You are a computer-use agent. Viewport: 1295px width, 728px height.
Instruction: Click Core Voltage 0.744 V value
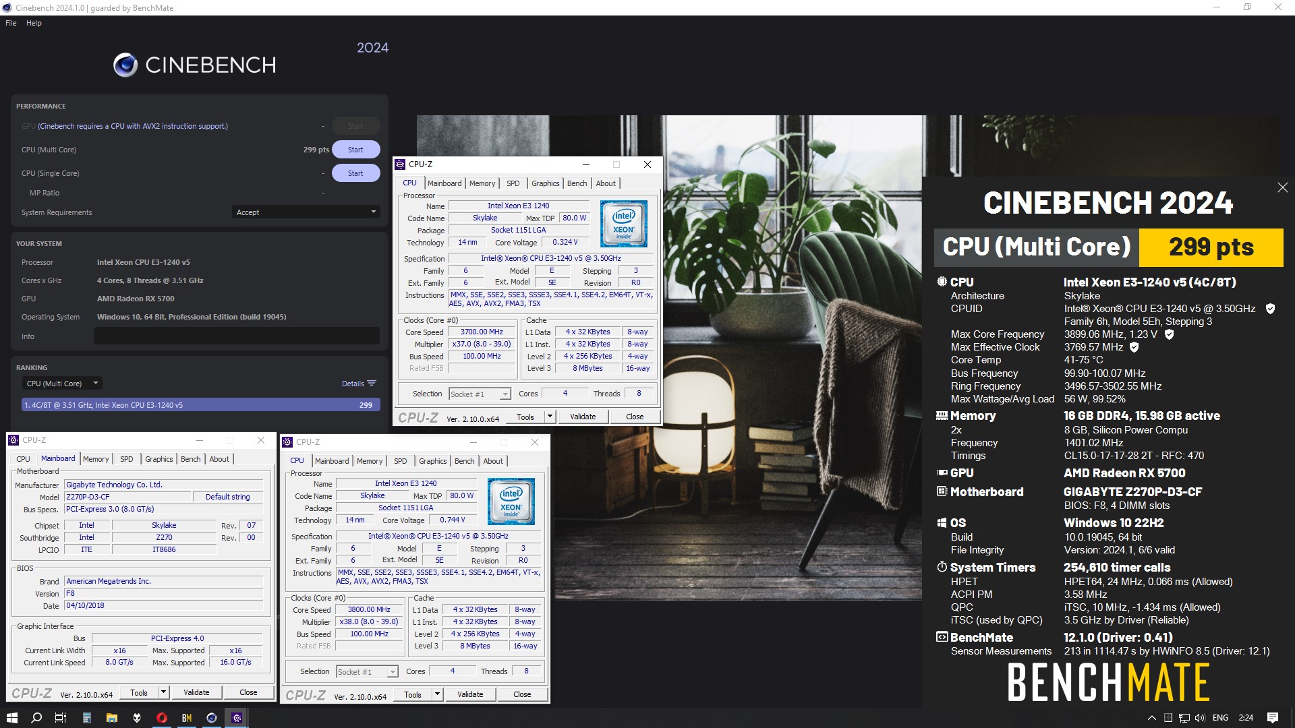[452, 520]
